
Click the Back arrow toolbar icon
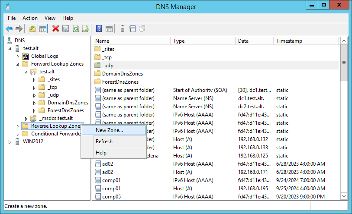point(9,29)
